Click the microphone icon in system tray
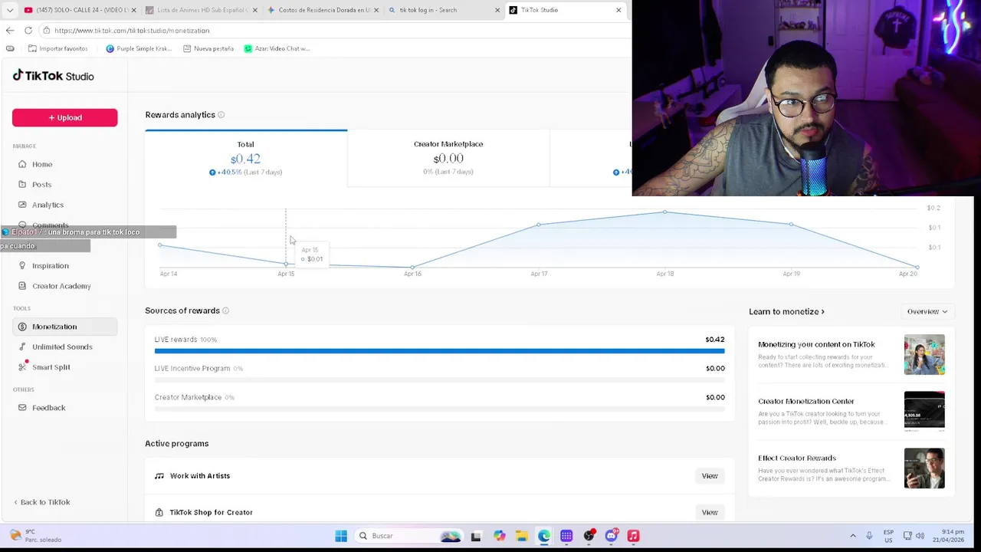This screenshot has width=981, height=552. (x=869, y=535)
